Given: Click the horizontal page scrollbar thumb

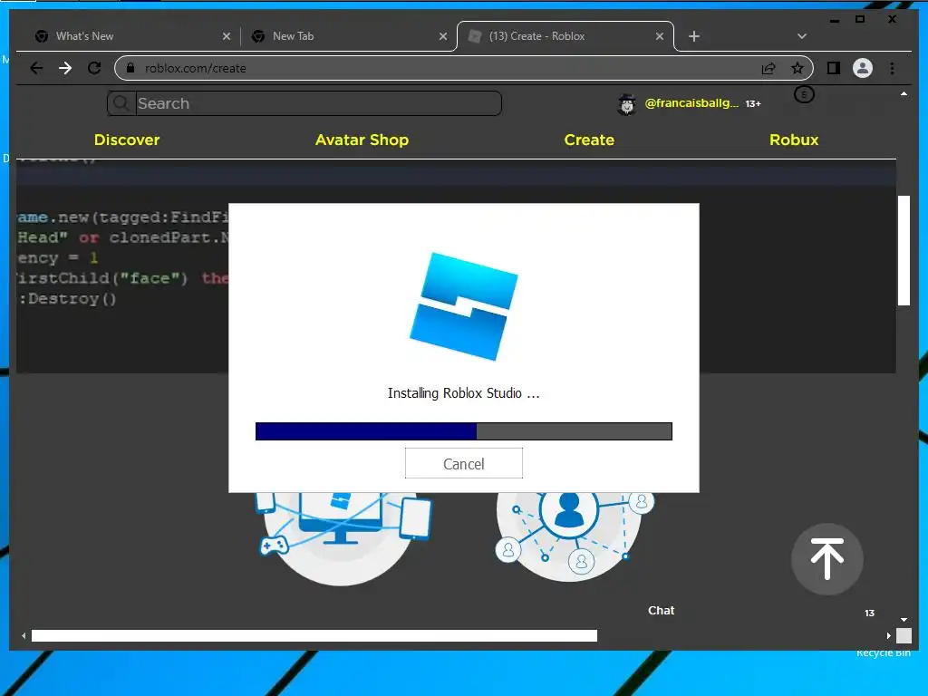Looking at the screenshot, I should [x=314, y=635].
